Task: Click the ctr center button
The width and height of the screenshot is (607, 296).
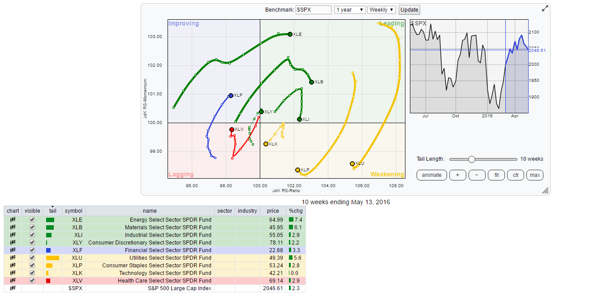Action: 516,175
